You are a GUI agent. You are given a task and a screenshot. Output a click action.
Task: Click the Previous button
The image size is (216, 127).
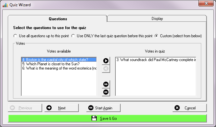click(25, 108)
